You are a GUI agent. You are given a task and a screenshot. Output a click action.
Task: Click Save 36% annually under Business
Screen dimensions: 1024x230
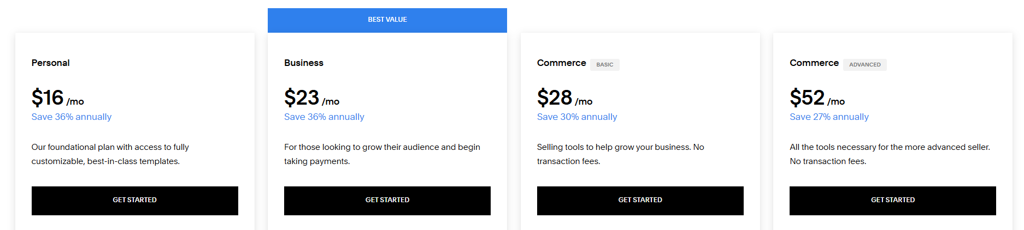tap(324, 117)
